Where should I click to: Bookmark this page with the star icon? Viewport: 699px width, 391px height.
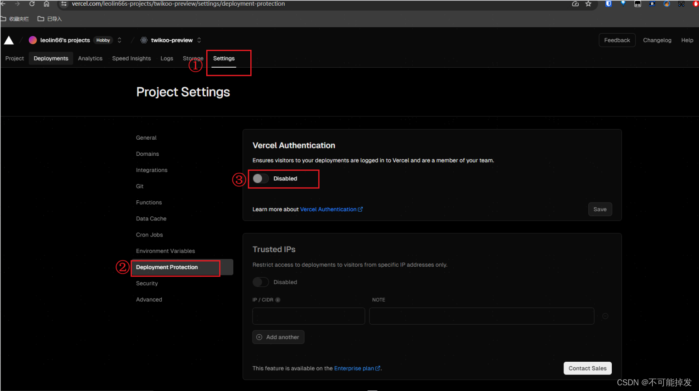(x=588, y=3)
